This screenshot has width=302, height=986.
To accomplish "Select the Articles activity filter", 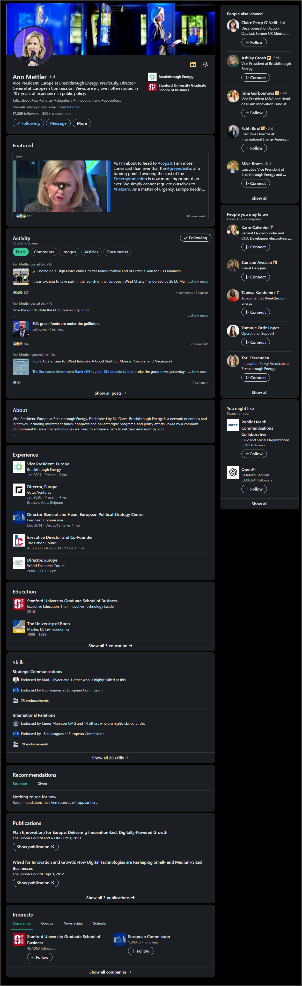I will click(x=91, y=252).
